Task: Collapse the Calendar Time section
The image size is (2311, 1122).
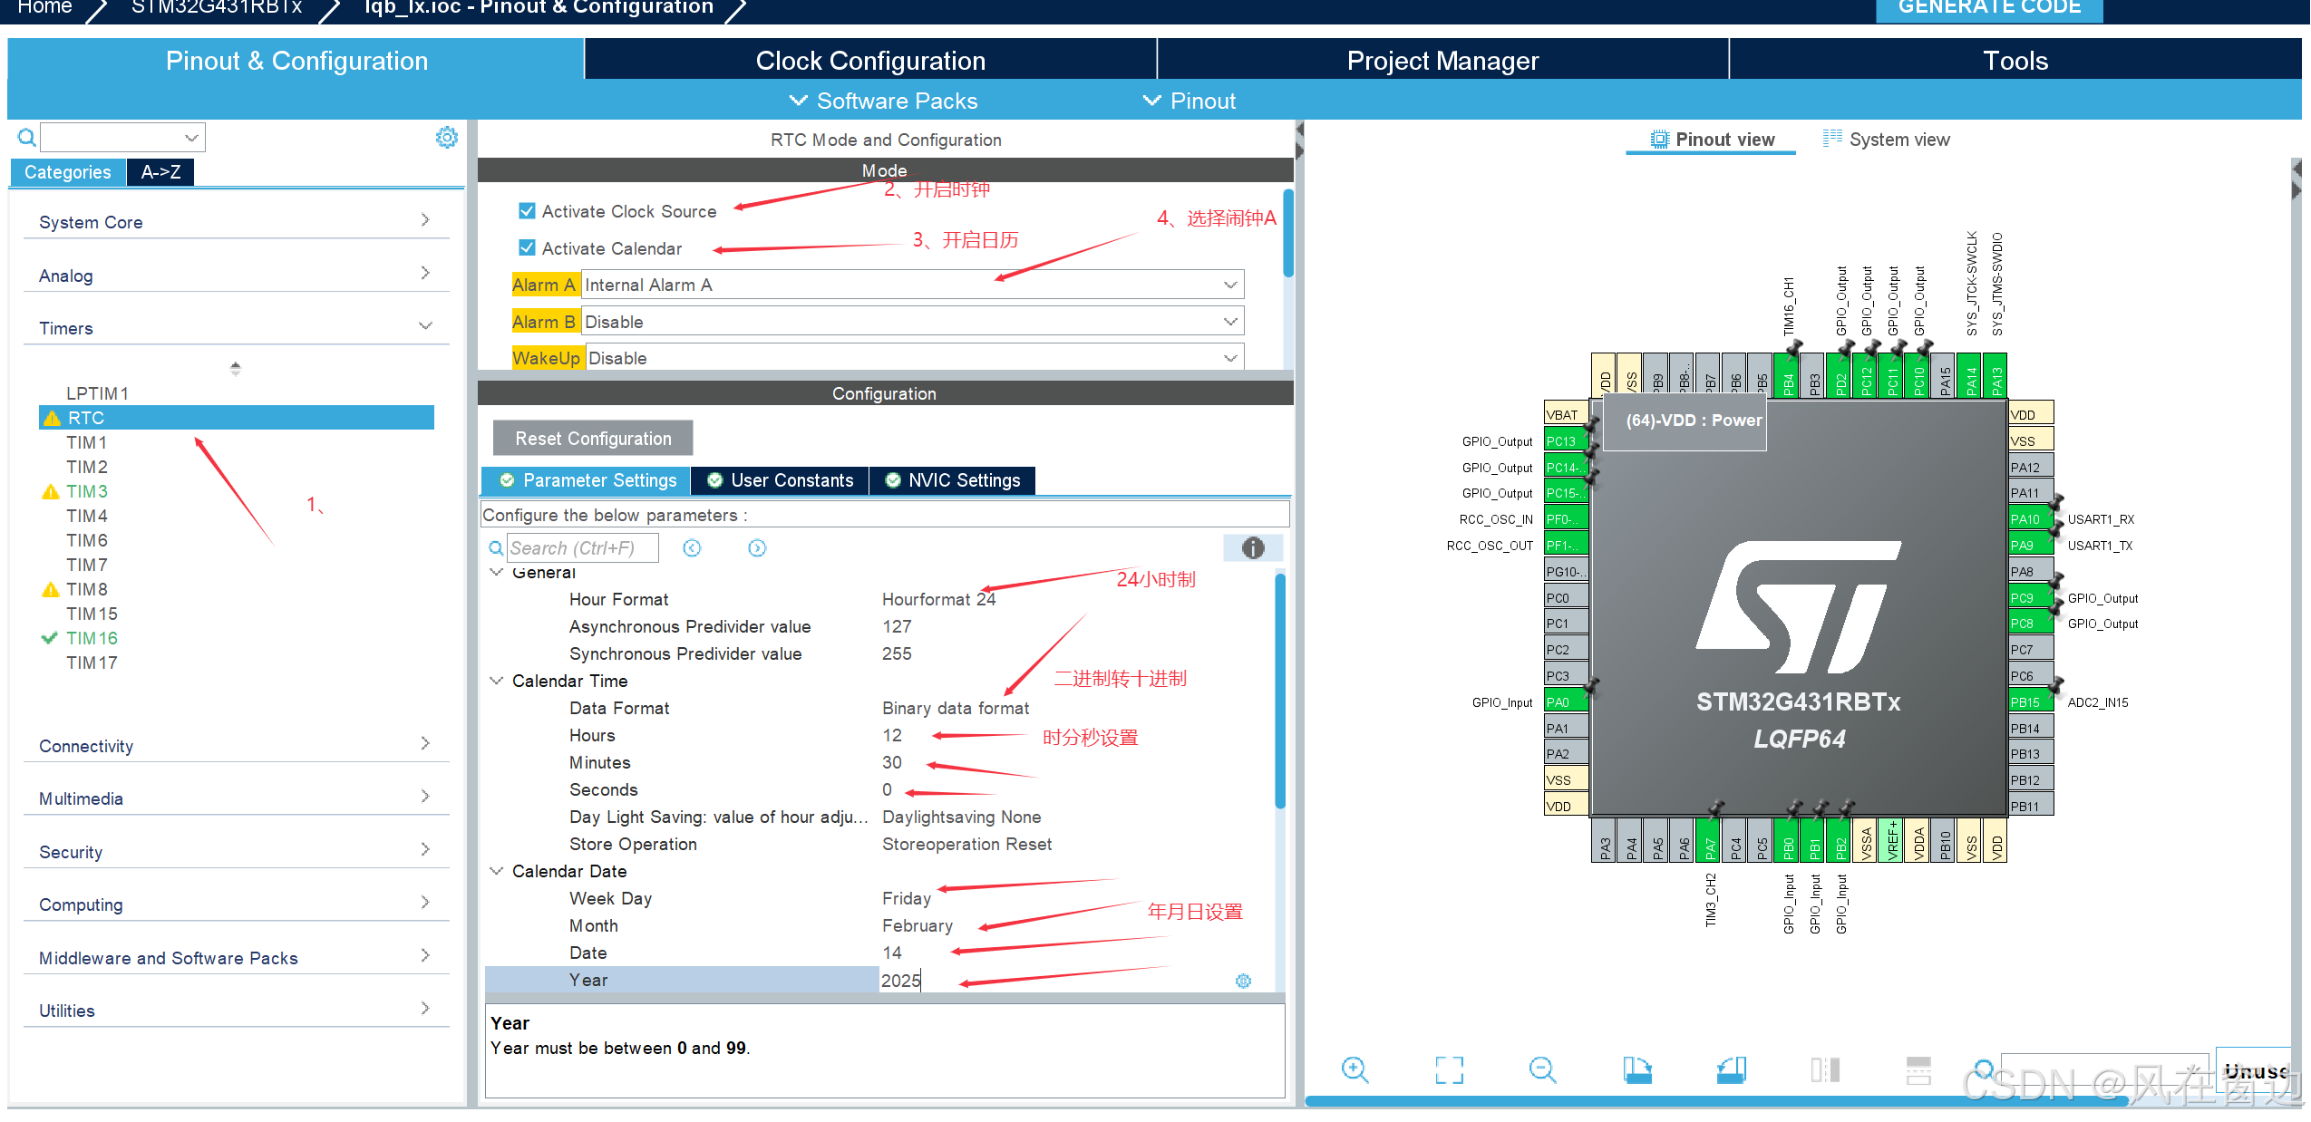Action: (496, 681)
